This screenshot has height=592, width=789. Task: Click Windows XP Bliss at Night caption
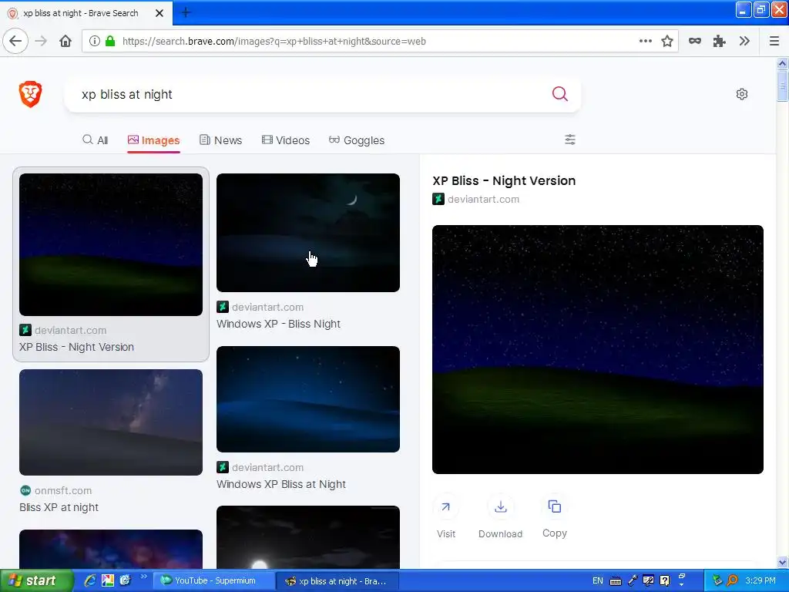[280, 484]
